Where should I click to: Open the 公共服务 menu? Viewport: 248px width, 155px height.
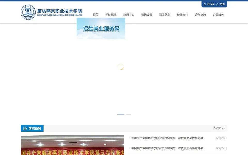point(218,15)
